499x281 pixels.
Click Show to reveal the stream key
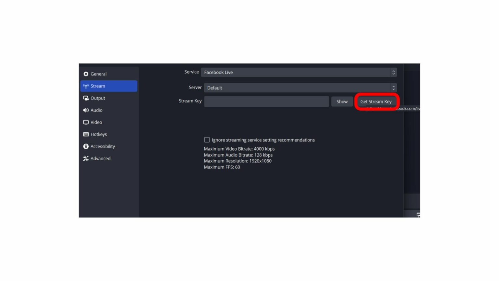(x=342, y=101)
